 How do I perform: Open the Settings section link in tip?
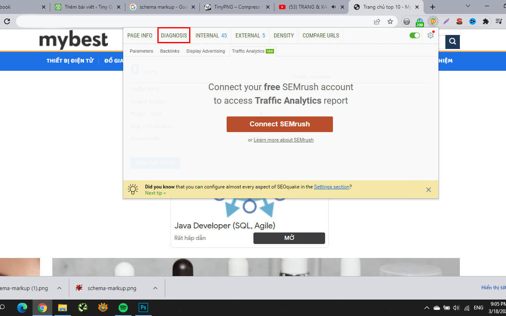(x=332, y=187)
